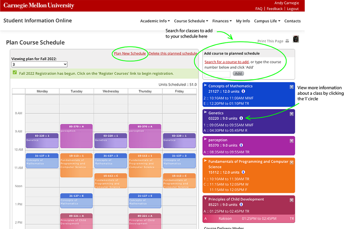This screenshot has height=229, width=351.
Task: Click the Tuesday 85-221 :: A block
Action: pos(76,221)
